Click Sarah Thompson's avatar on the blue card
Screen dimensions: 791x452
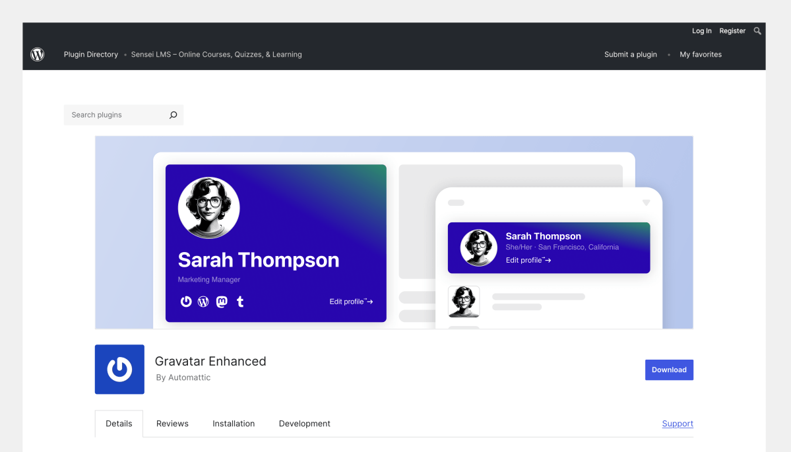[x=208, y=207]
